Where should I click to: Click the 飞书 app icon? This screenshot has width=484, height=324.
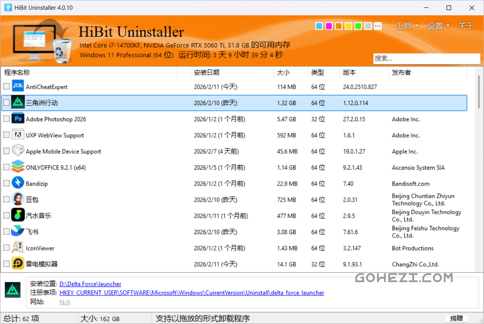tap(18, 232)
